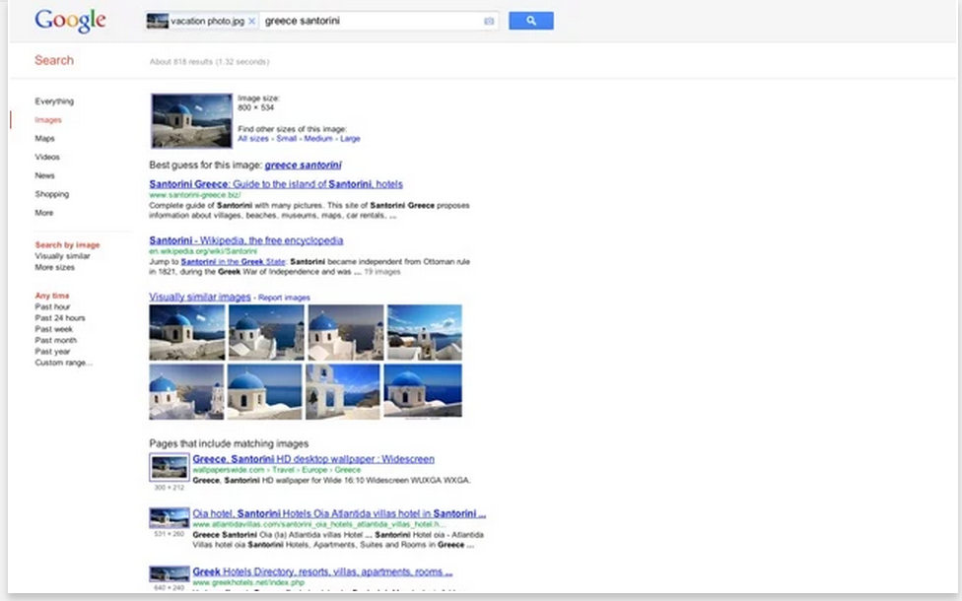Screen dimensions: 962x601
Task: Click the greece santorini best guess link
Action: pyautogui.click(x=303, y=165)
